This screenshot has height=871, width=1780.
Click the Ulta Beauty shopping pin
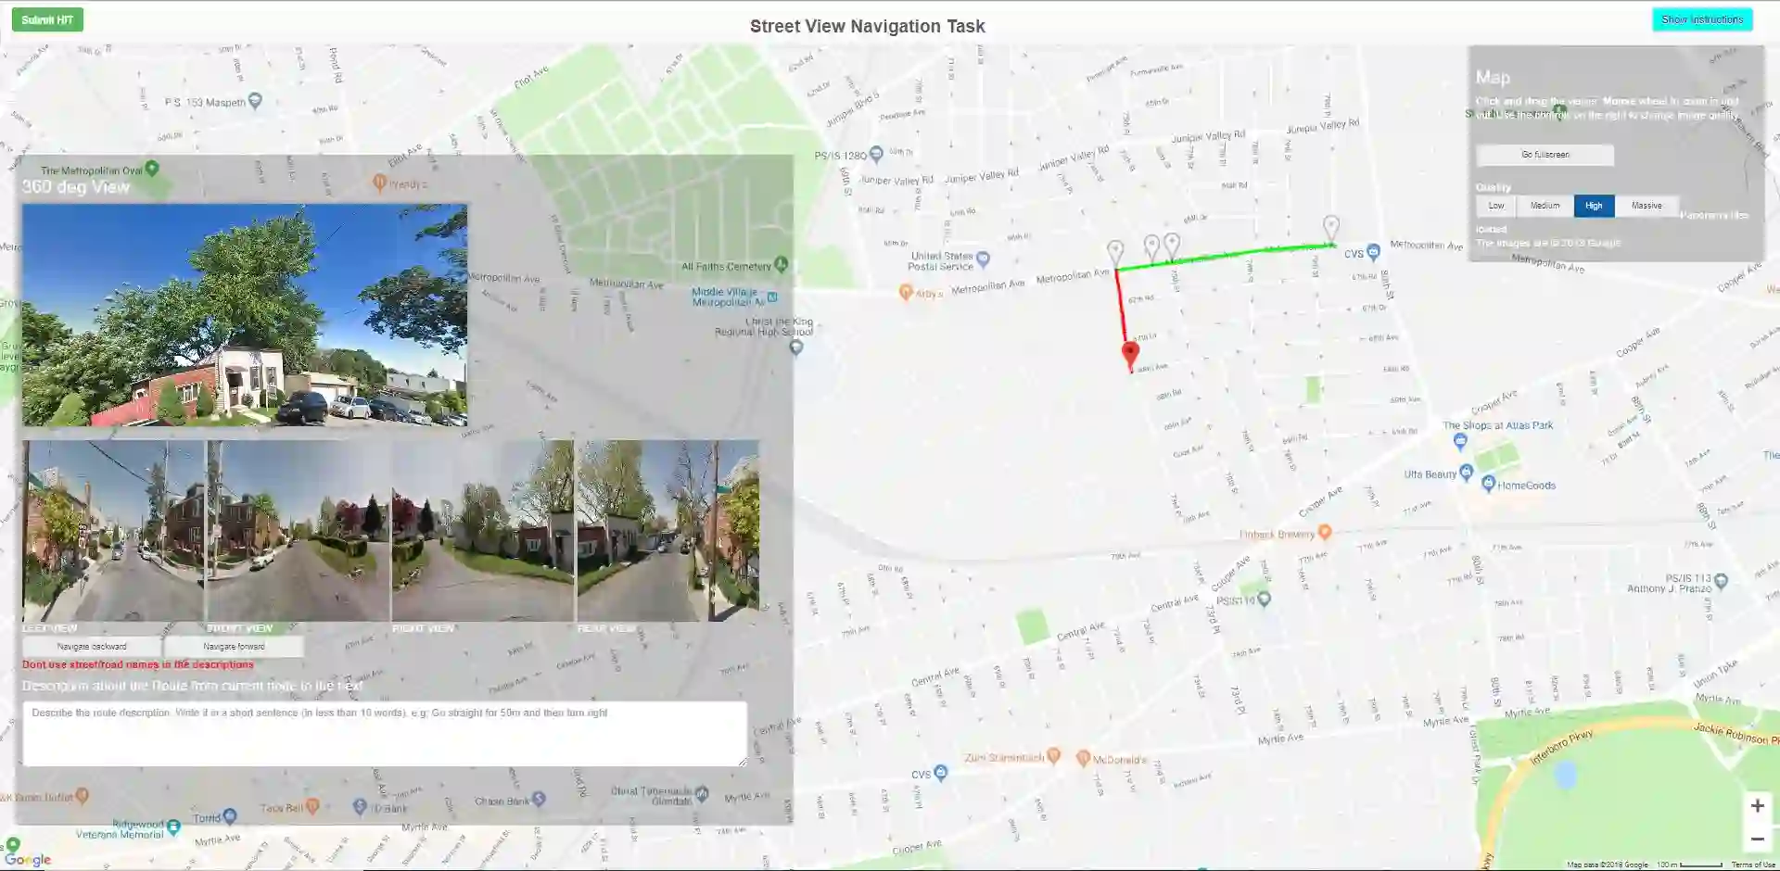(1466, 473)
